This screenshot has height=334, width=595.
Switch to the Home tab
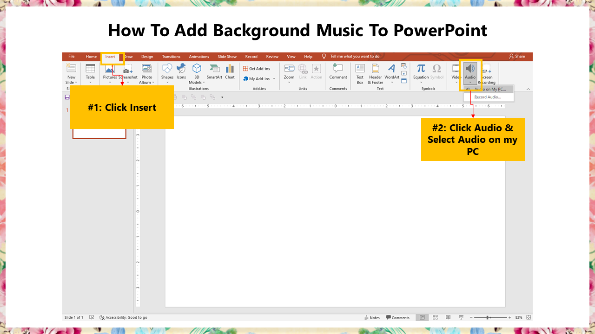(91, 57)
